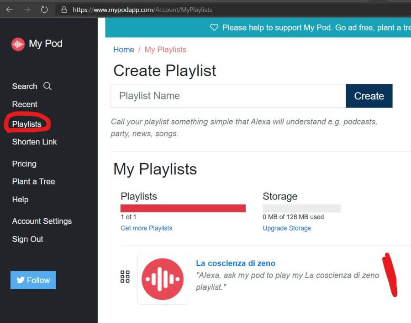Click the Upgrade Storage link
Viewport: 411px width, 323px height.
(x=287, y=228)
